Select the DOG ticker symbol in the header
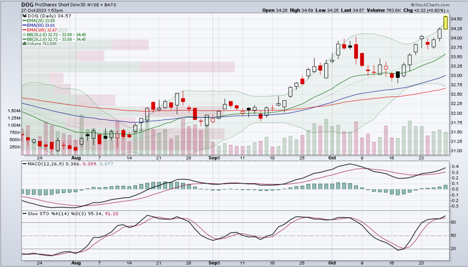 [27, 5]
